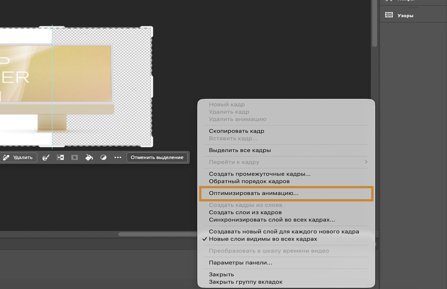Select Скопировать кадр from the menu
447x289 pixels.
click(286, 131)
